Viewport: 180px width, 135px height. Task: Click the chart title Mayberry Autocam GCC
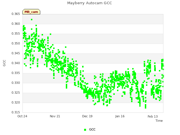point(89,3)
